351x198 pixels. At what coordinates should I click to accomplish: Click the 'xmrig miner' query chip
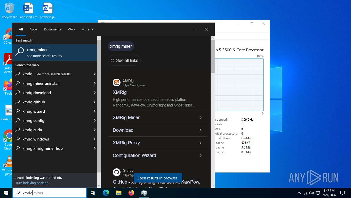click(x=121, y=46)
